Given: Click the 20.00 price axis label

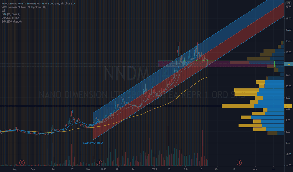Looking at the screenshot, I should (288, 30).
